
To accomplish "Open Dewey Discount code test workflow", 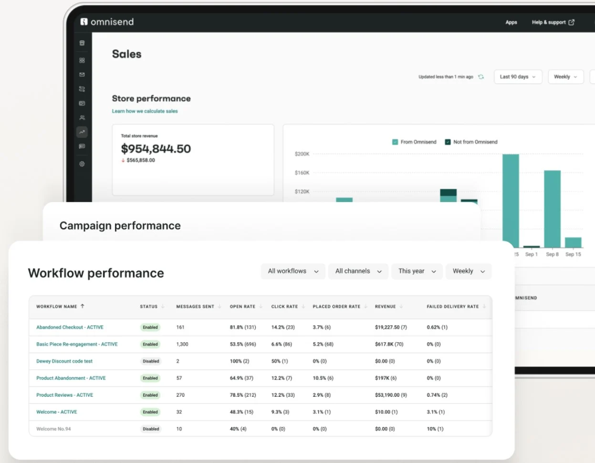I will (x=64, y=361).
